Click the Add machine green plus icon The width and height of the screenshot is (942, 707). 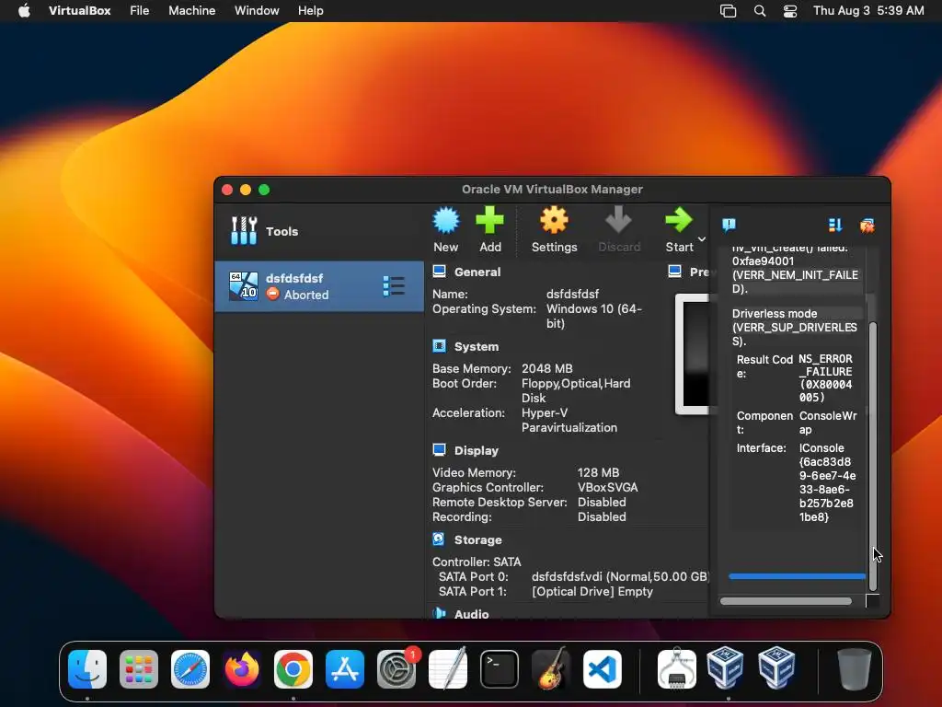point(489,221)
